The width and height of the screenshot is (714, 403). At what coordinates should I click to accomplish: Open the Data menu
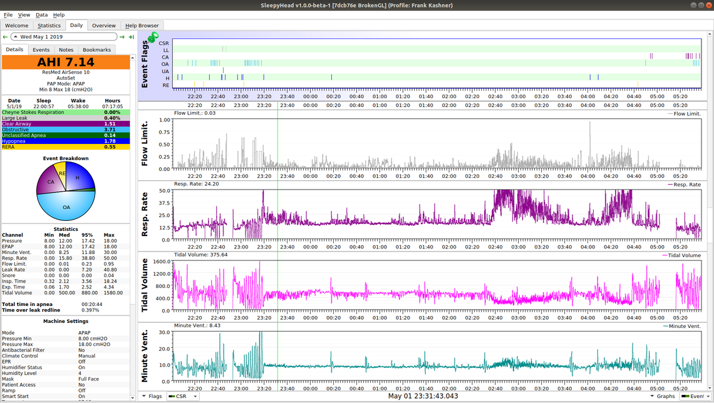pos(41,14)
